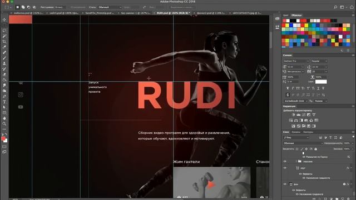Viewport: 356px width, 200px height.
Task: Select the Eraser tool
Action: (x=4, y=74)
